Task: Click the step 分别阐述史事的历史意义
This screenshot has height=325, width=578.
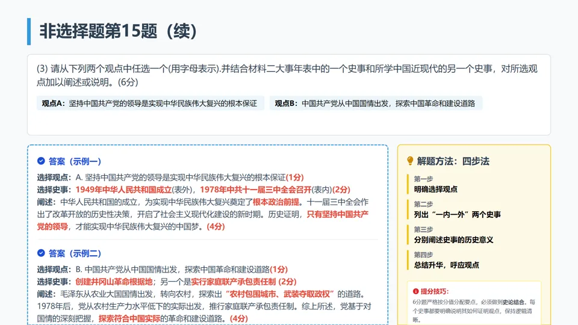Action: pos(453,240)
